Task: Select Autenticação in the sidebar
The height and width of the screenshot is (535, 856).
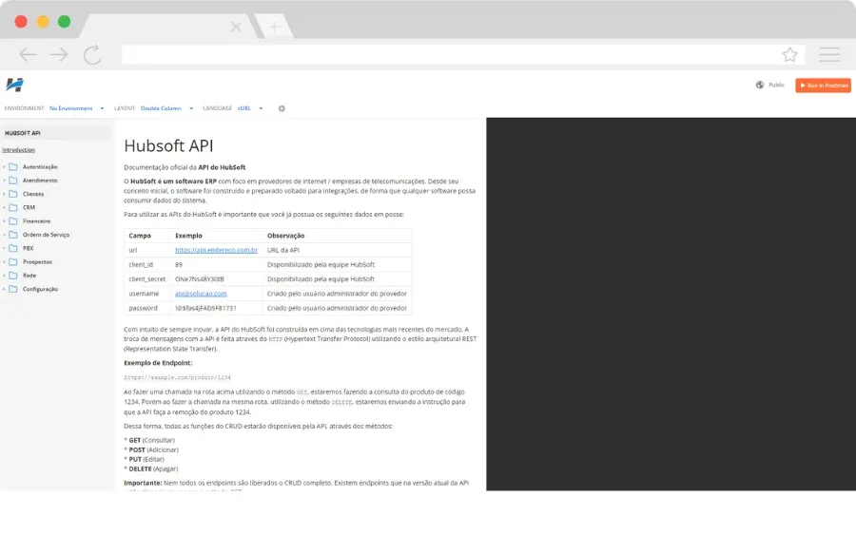Action: click(x=40, y=167)
